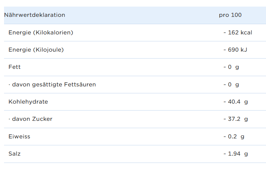The width and height of the screenshot is (266, 175).
Task: Select the Salz row label
Action: point(15,154)
